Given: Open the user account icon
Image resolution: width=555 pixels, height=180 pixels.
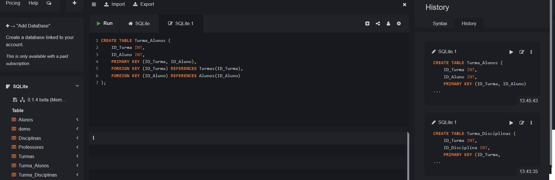Looking at the screenshot, I should click(x=388, y=23).
